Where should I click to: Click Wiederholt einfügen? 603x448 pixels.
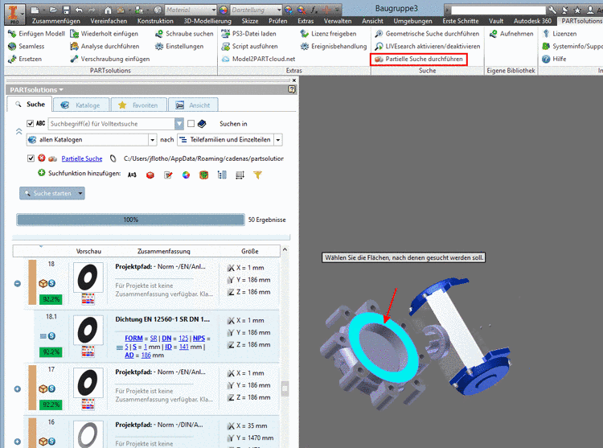[x=105, y=34]
